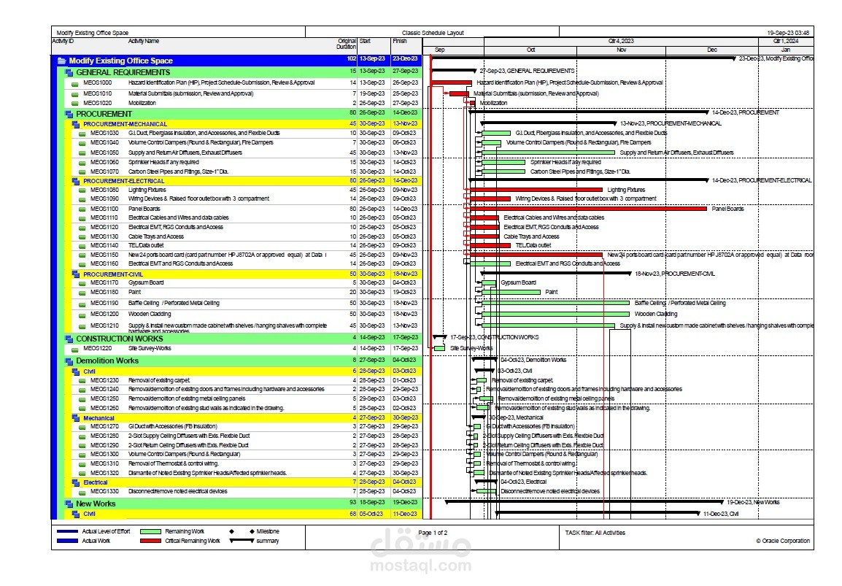Click the activity icon for MEOS1270

tap(82, 427)
